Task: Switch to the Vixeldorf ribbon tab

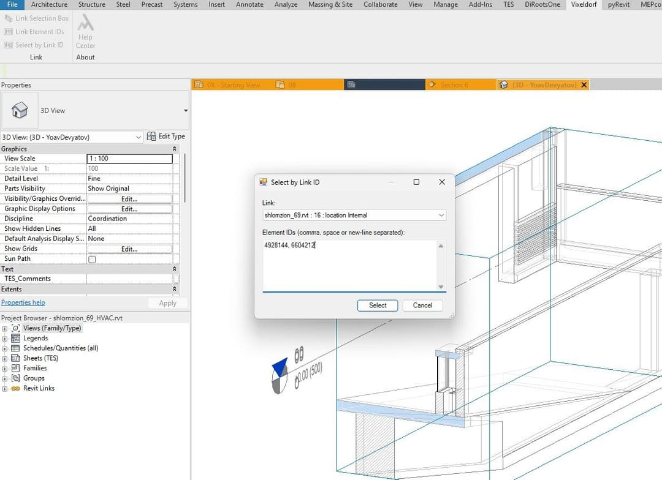Action: (584, 5)
